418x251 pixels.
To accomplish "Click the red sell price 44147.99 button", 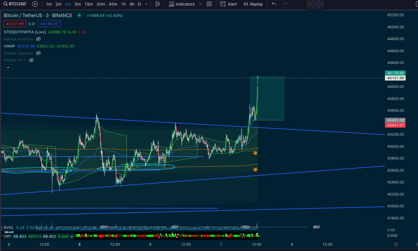I will pos(14,24).
